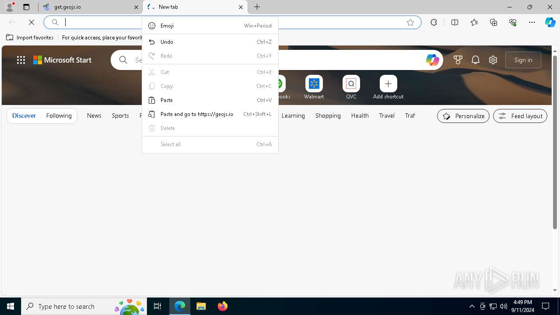Open the Walmart shortcut tile
Image resolution: width=560 pixels, height=315 pixels.
(x=314, y=87)
